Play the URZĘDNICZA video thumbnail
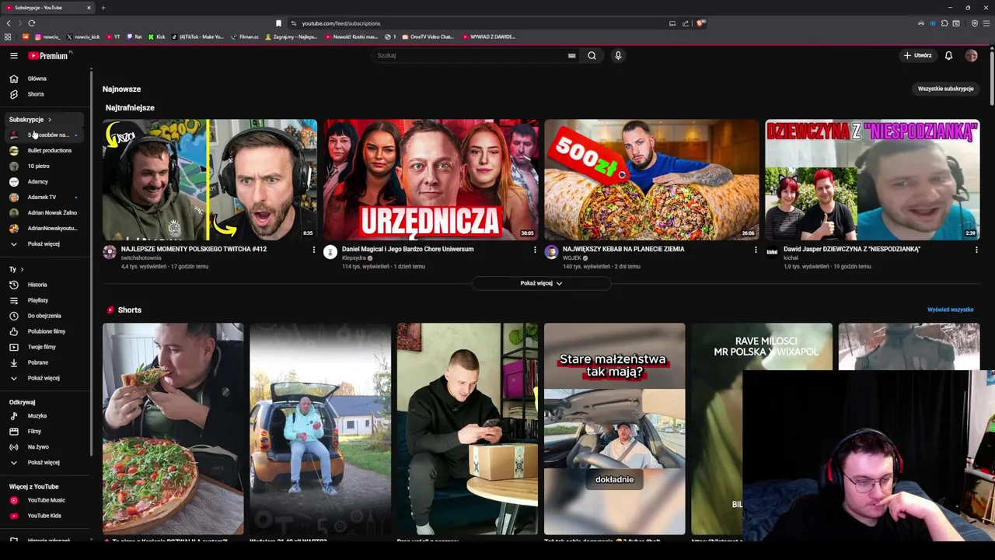Viewport: 995px width, 560px height. tap(431, 180)
